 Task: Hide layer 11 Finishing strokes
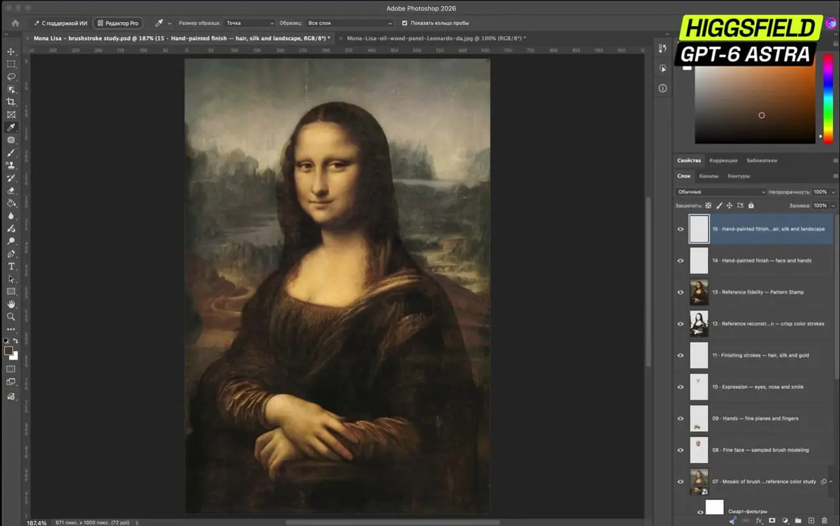681,355
